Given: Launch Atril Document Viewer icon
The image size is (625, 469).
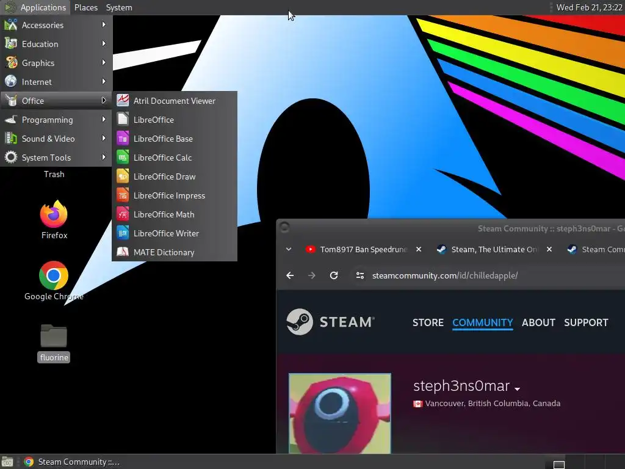Looking at the screenshot, I should point(123,101).
